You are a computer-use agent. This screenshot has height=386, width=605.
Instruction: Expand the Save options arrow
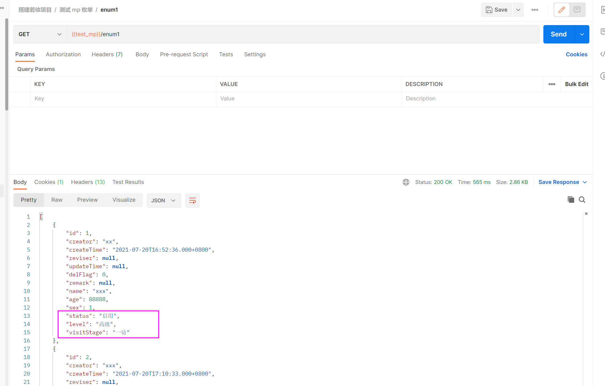click(518, 10)
